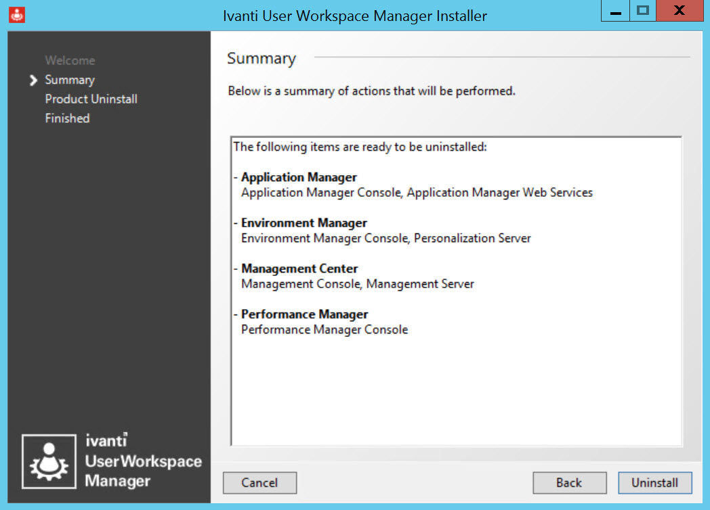Click the Performance Manager heading
Viewport: 710px width, 510px height.
(x=304, y=315)
